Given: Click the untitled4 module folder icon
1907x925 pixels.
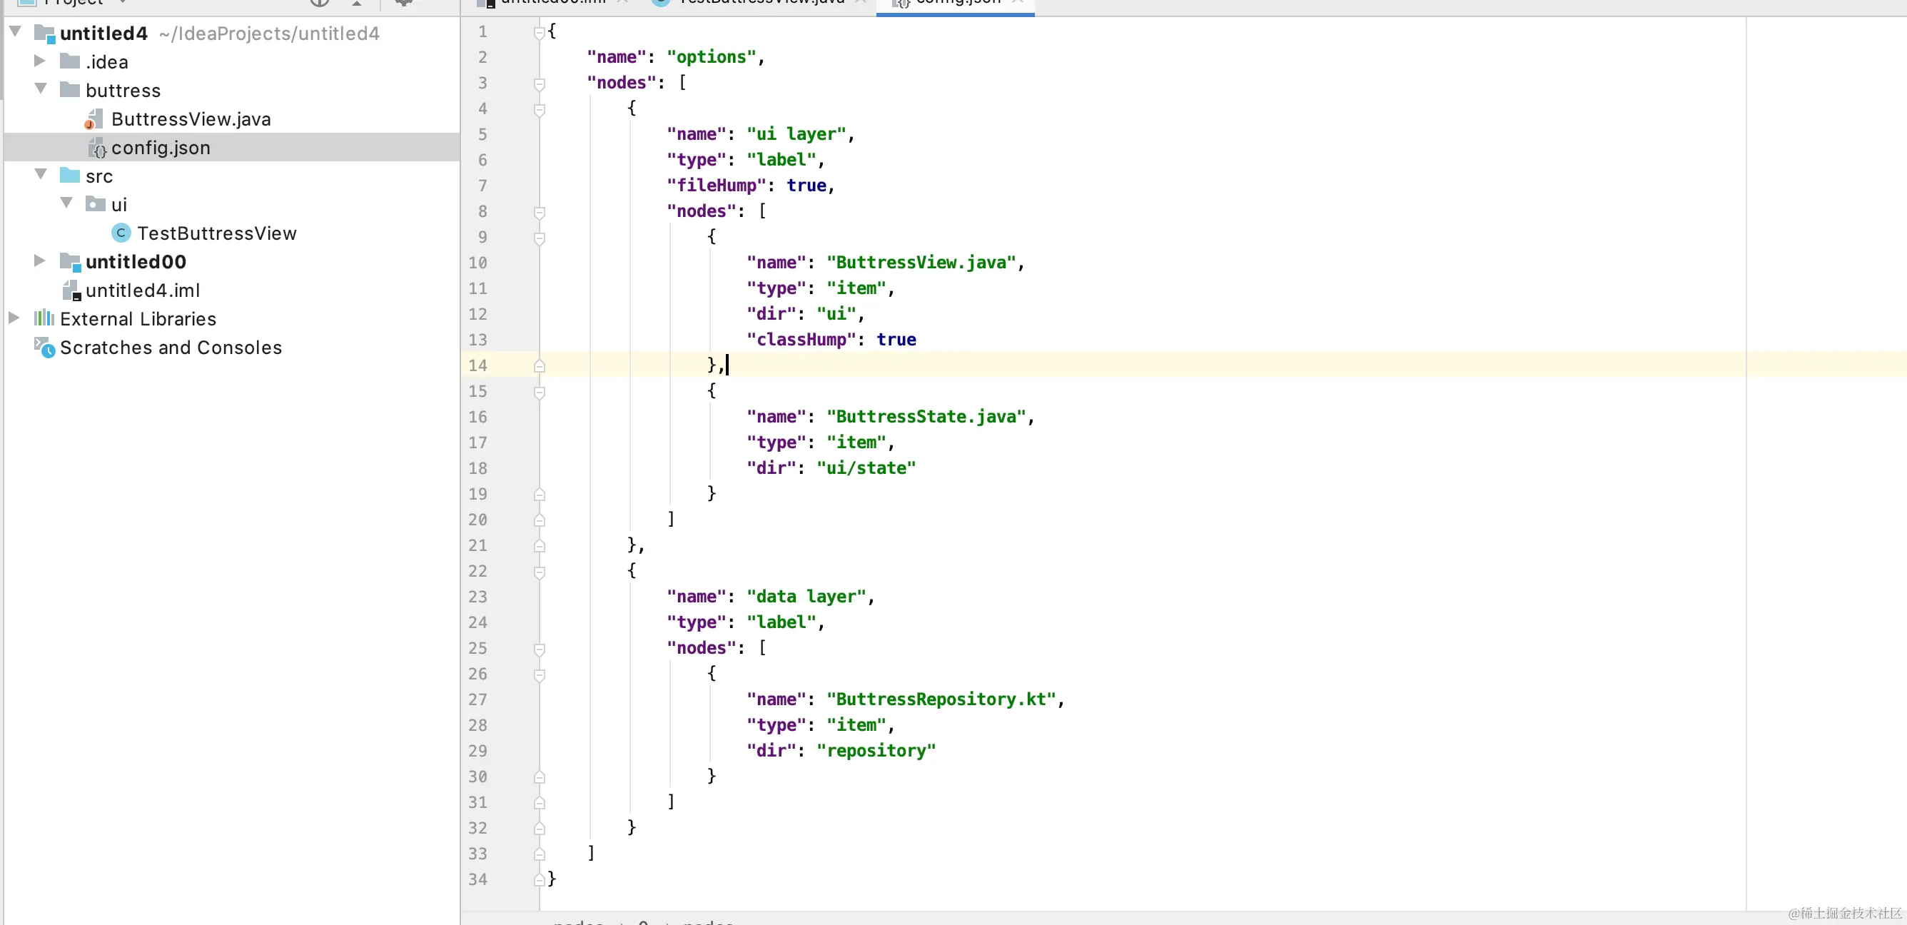Looking at the screenshot, I should 44,34.
